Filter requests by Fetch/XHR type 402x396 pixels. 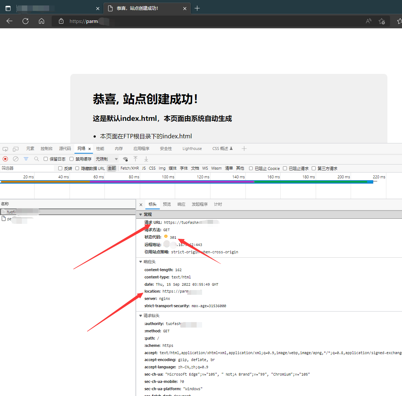pyautogui.click(x=130, y=169)
